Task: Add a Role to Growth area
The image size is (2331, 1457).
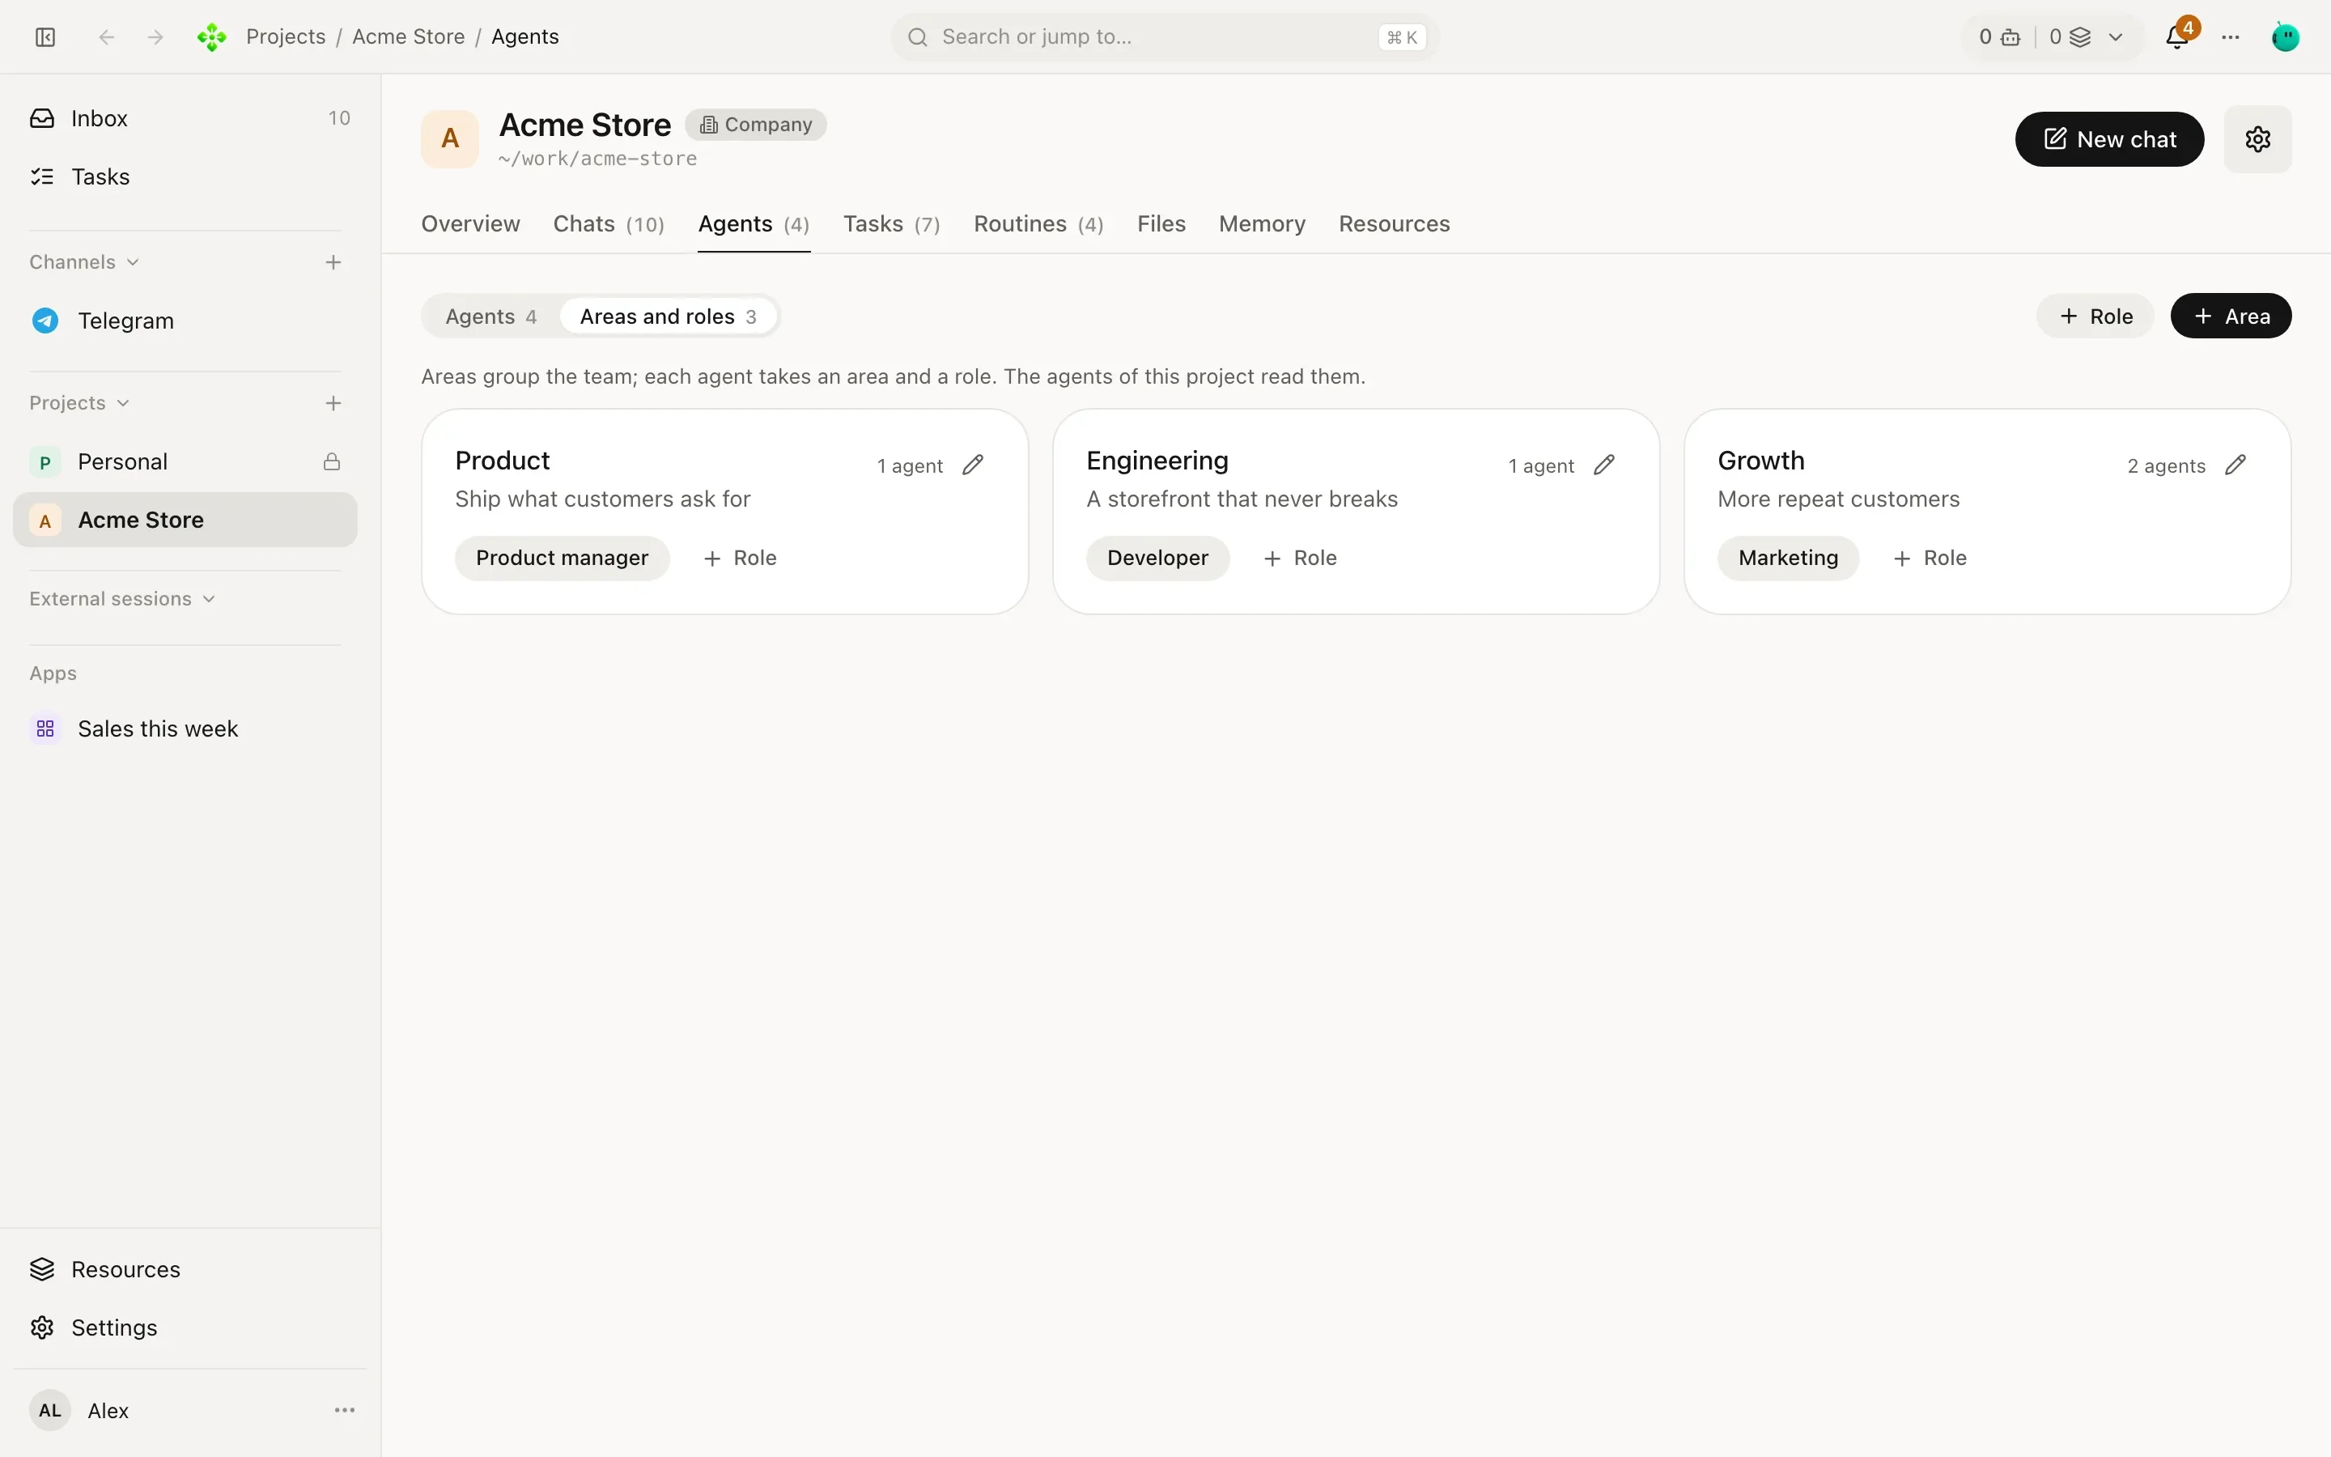Action: coord(1930,558)
